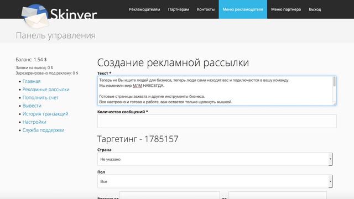Click the Создание рекламной рассылки heading
This screenshot has width=354, height=199.
pyautogui.click(x=173, y=62)
